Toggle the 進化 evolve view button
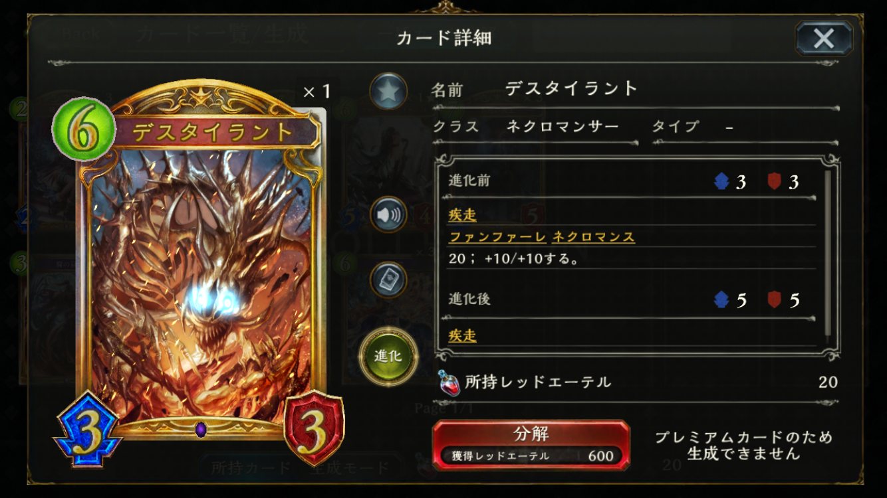Image resolution: width=887 pixels, height=498 pixels. pos(388,356)
